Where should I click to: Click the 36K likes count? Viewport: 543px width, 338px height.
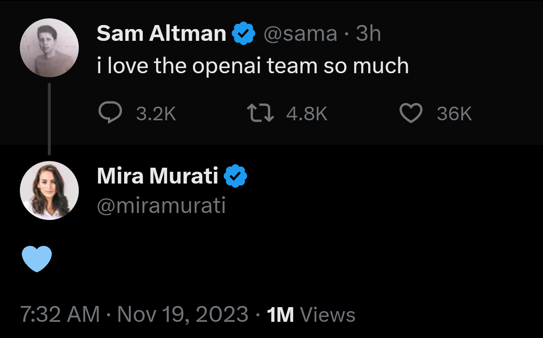454,114
